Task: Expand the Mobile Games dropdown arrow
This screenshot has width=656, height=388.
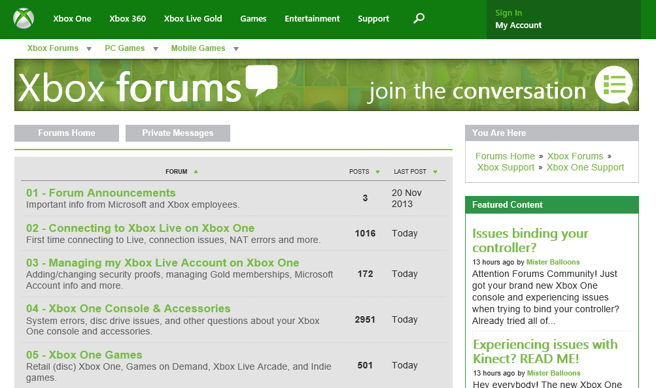Action: click(x=236, y=49)
